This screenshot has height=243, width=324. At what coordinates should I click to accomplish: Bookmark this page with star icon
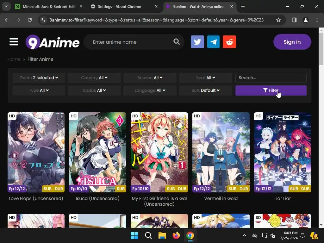(278, 20)
